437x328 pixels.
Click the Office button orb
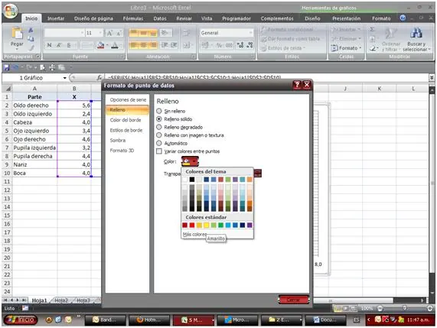(x=10, y=11)
